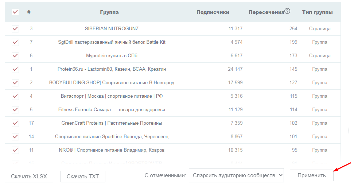Click the Группа column header
Viewport: 358px width, 186px height.
coord(109,12)
